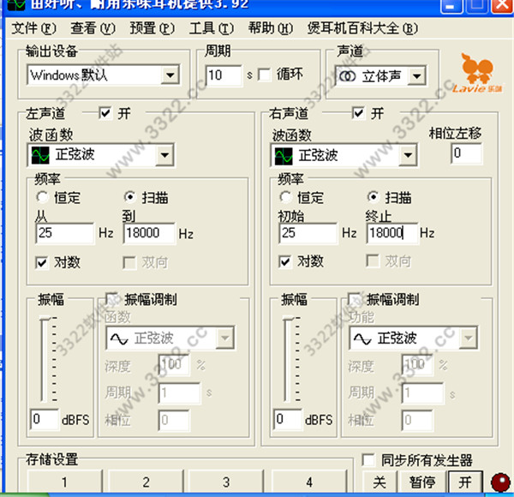The image size is (514, 497).
Task: Open the 查看(V) menu
Action: (93, 28)
